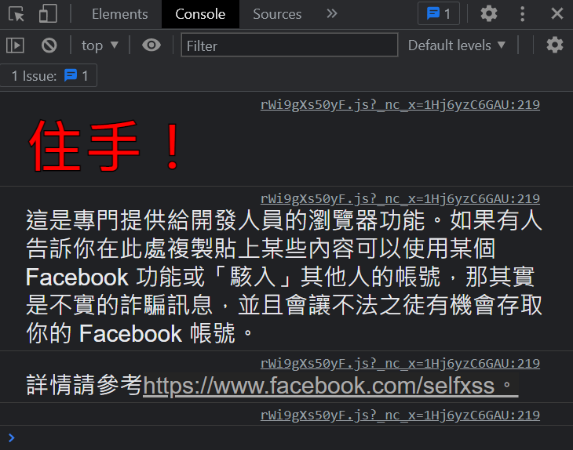Open the last source link above the prompt
Image resolution: width=573 pixels, height=450 pixels.
(x=400, y=415)
